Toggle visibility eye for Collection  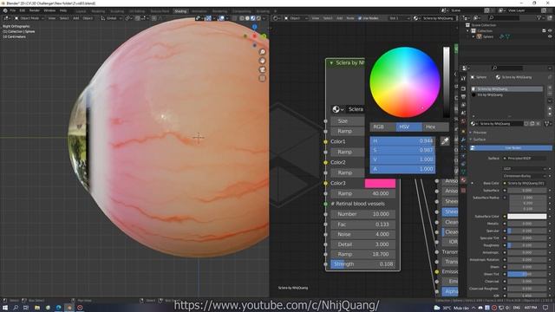(550, 31)
